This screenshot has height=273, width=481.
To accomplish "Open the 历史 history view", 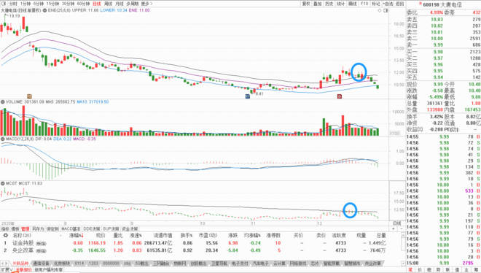I will pyautogui.click(x=329, y=4).
